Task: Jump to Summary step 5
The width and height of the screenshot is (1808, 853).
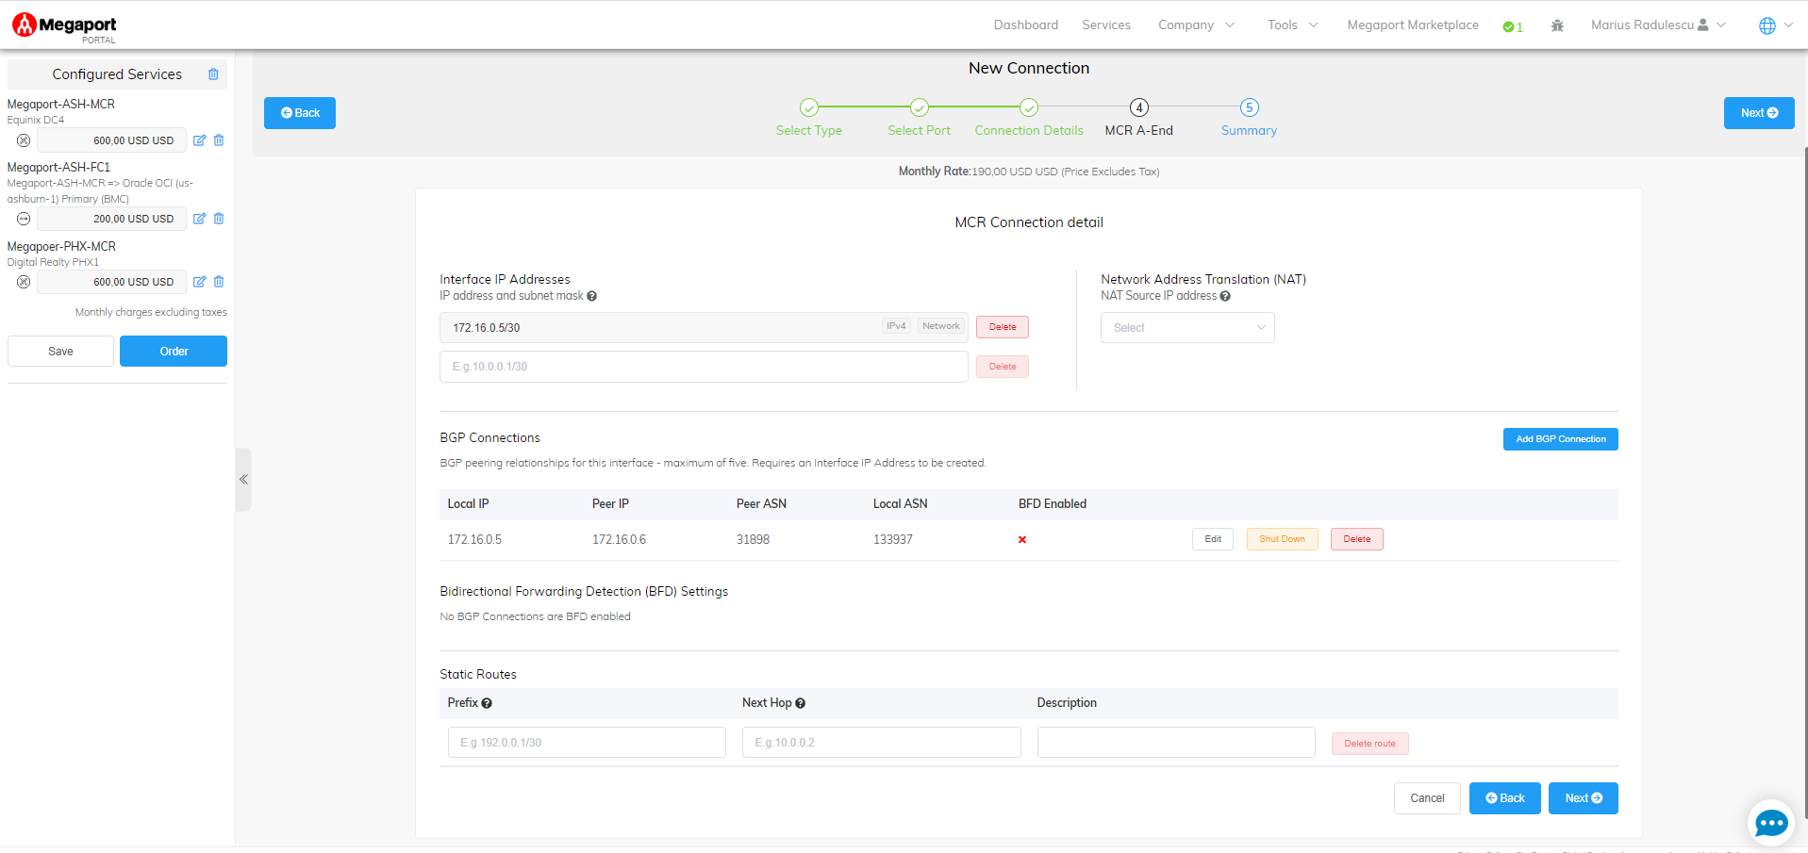Action: (1249, 108)
